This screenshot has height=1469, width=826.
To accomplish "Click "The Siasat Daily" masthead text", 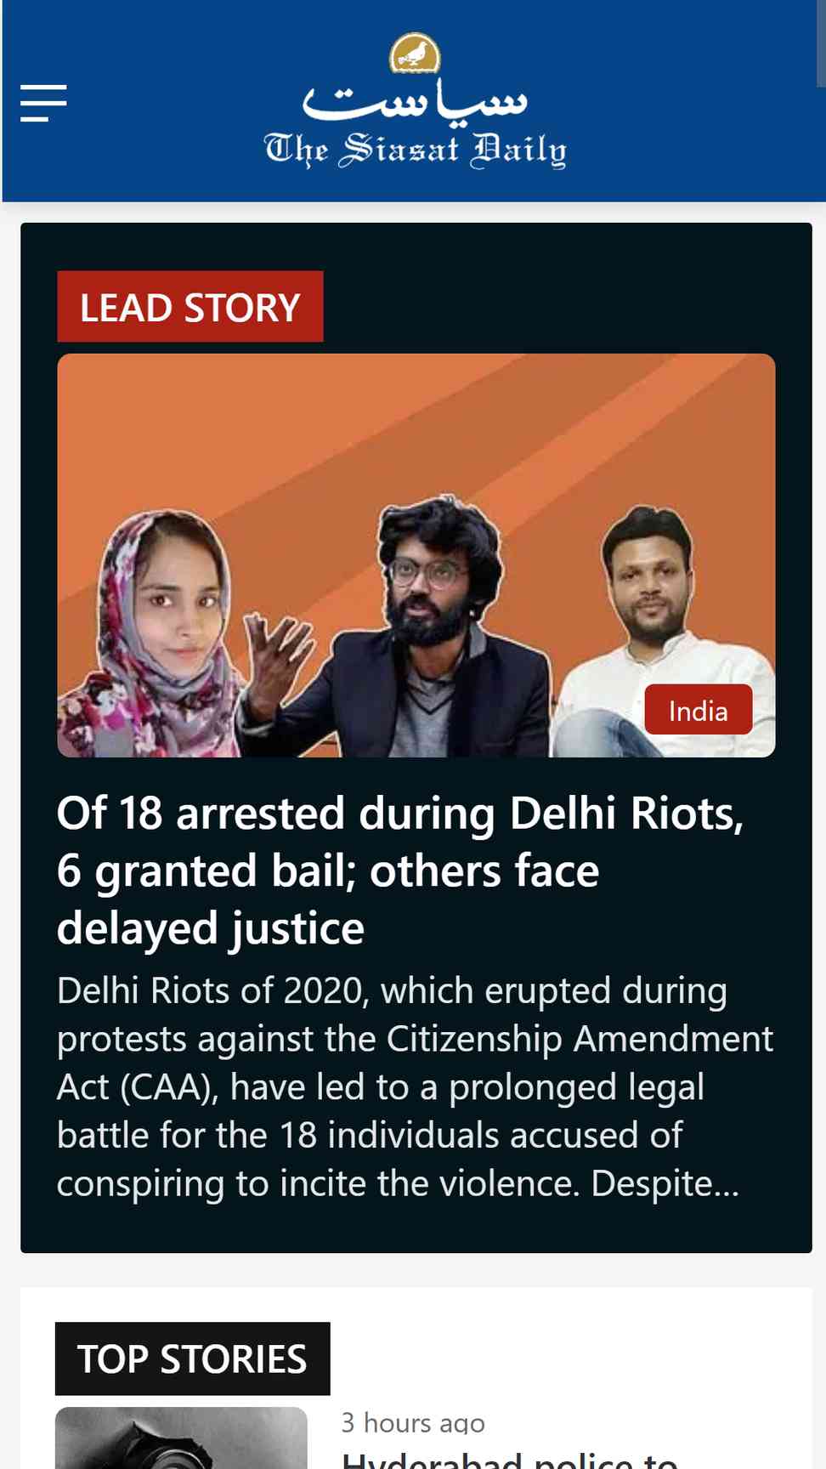I will pos(415,150).
